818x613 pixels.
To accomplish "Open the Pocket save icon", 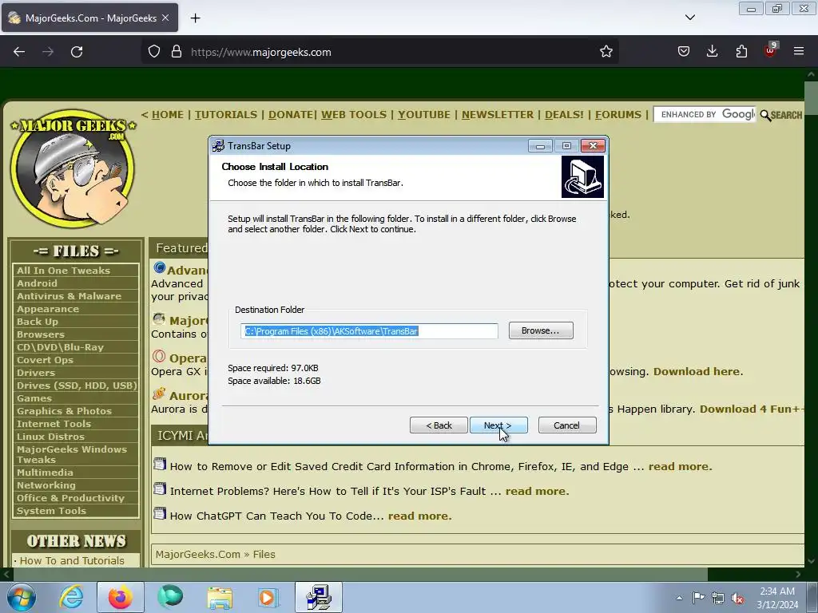I will pyautogui.click(x=684, y=52).
